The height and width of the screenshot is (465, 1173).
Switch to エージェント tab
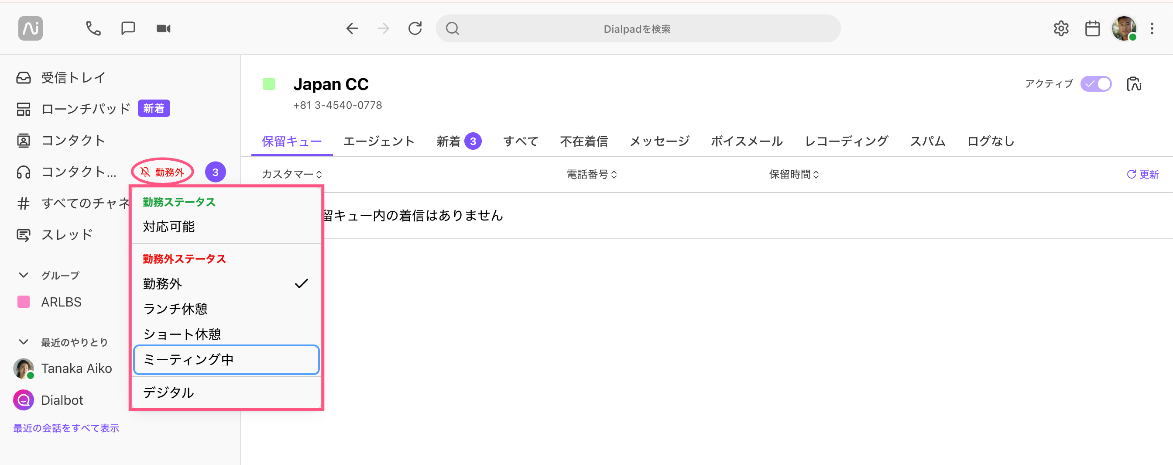point(379,141)
